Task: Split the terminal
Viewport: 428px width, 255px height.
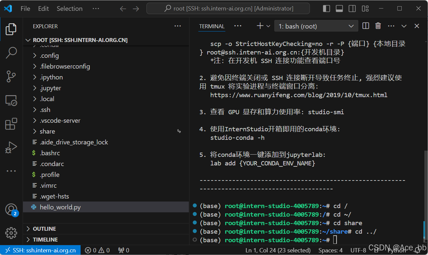Action: [x=365, y=26]
